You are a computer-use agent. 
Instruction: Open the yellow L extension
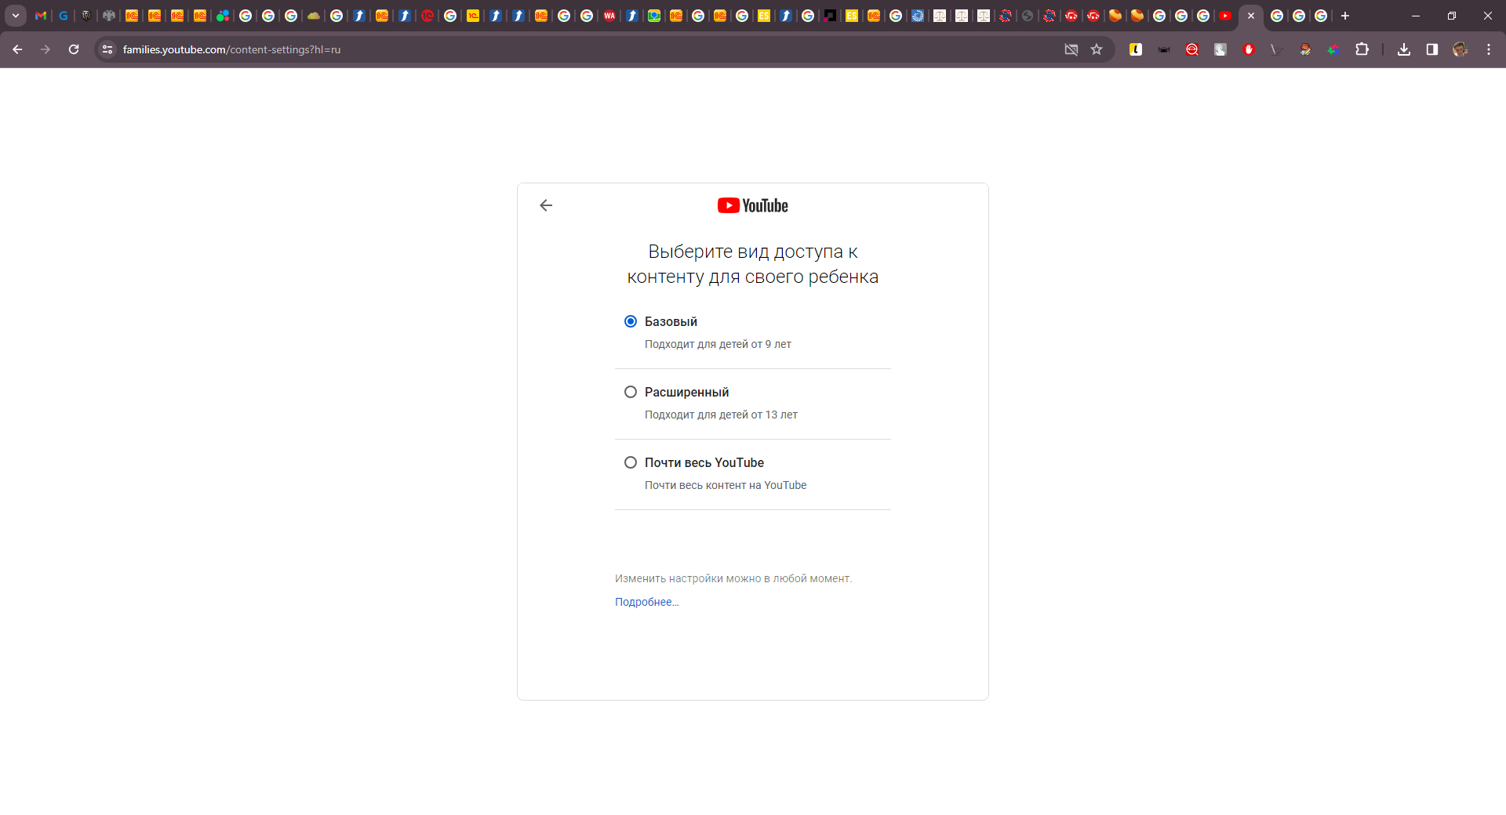[1136, 49]
